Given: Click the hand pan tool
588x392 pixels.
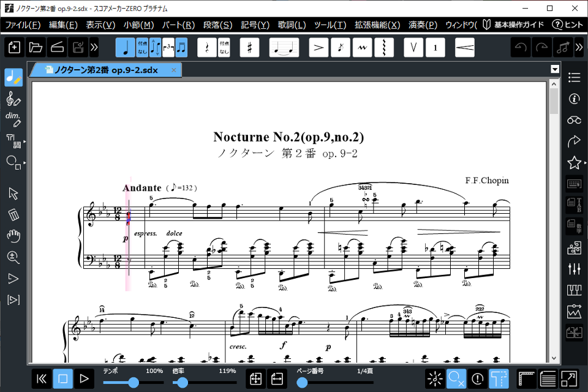Looking at the screenshot, I should pyautogui.click(x=13, y=236).
